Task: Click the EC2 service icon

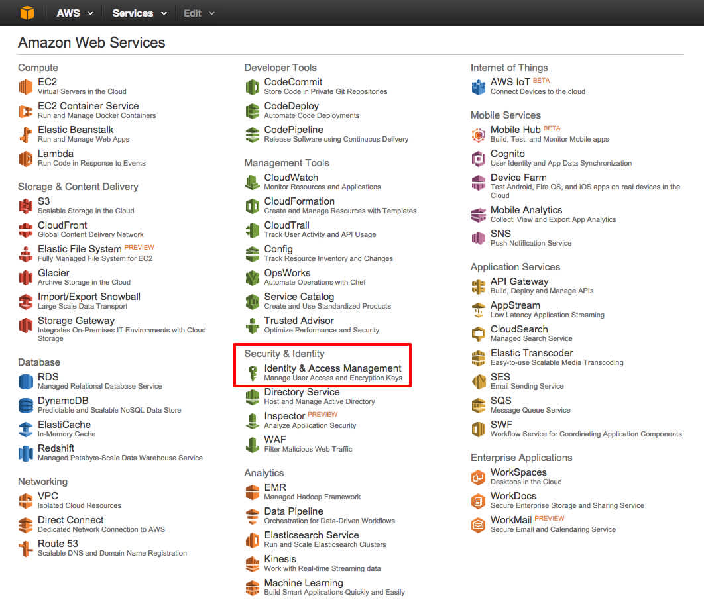Action: pyautogui.click(x=26, y=85)
